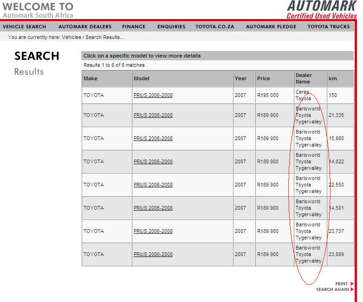Image resolution: width=363 pixels, height=302 pixels.
Task: Open the Prius listing with 14,022 km
Action: [x=153, y=161]
